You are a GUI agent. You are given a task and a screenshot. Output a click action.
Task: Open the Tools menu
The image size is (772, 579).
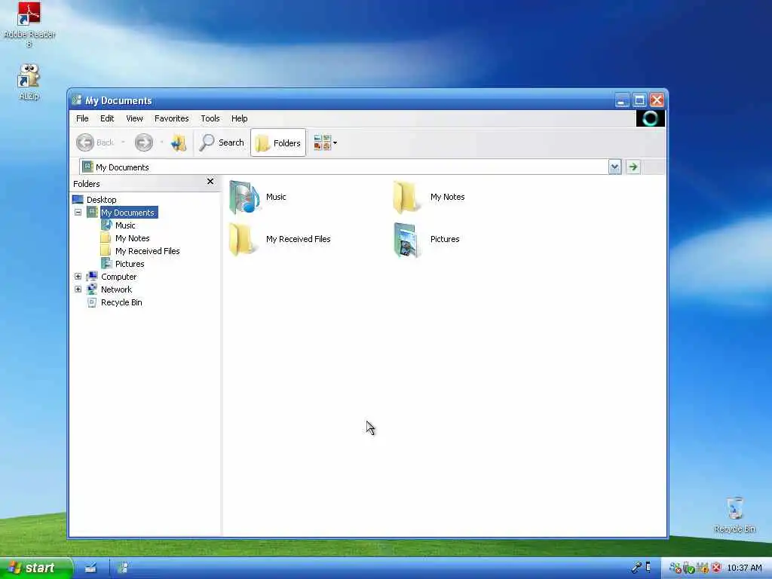pyautogui.click(x=210, y=118)
